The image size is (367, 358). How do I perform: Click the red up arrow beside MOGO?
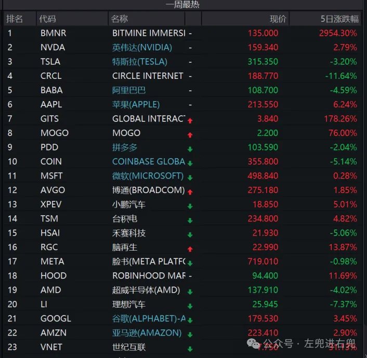tap(190, 135)
